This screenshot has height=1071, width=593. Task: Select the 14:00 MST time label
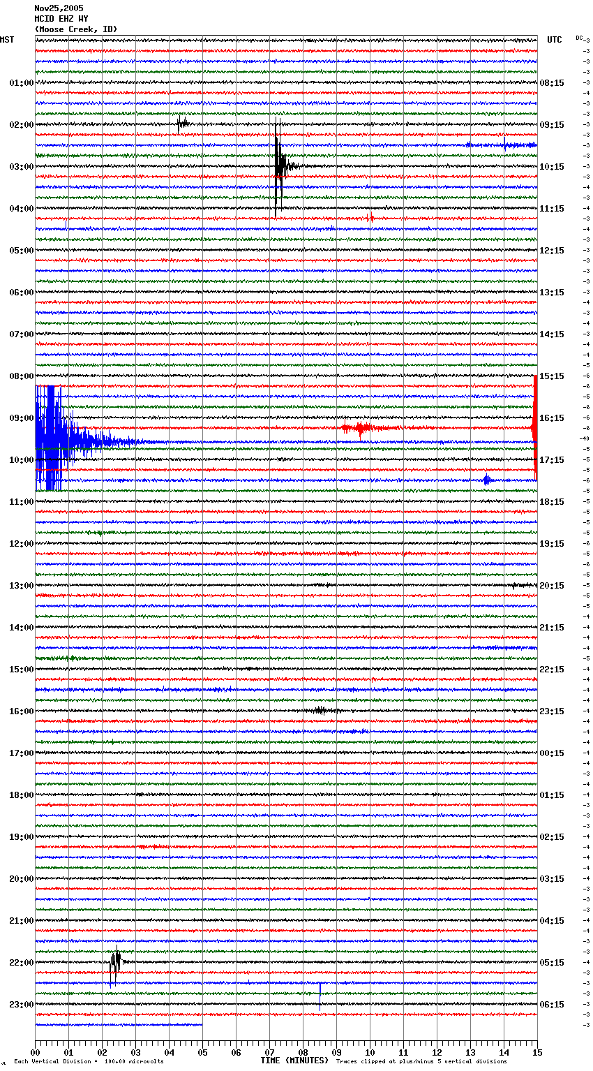click(x=22, y=628)
